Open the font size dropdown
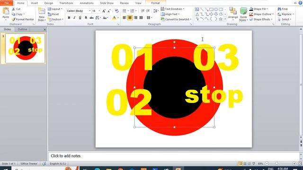Viewport: 303px width, 170px height. (99, 11)
